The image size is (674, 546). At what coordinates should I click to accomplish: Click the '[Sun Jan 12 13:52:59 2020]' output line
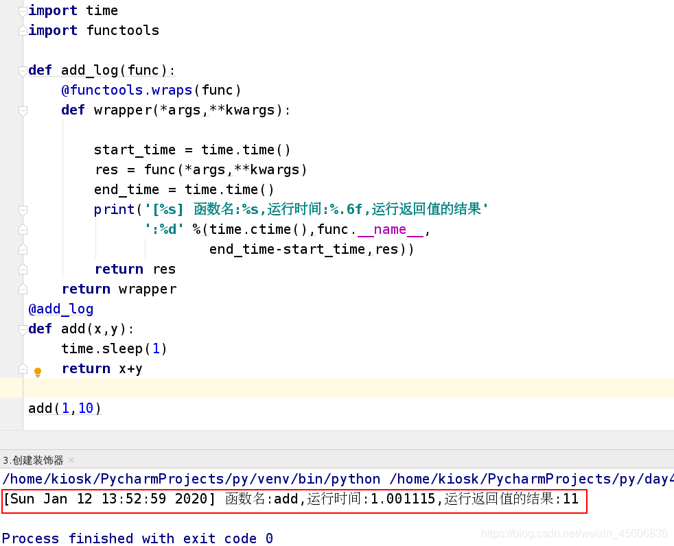click(x=291, y=499)
